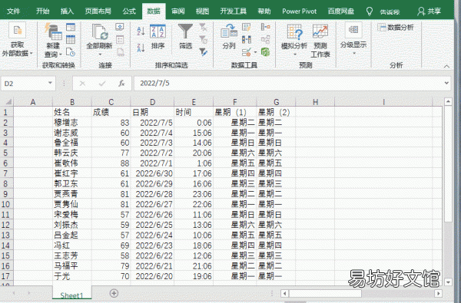Expand the 全部刷新 dropdown arrow

click(x=100, y=54)
